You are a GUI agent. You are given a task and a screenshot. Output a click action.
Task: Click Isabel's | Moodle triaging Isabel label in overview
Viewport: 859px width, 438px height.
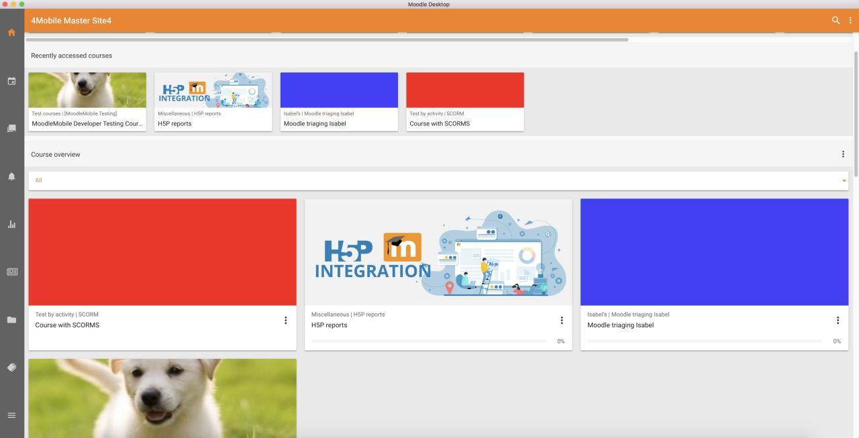point(628,315)
